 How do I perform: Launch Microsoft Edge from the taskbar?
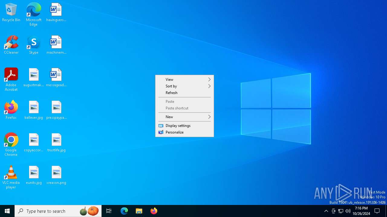(x=124, y=211)
